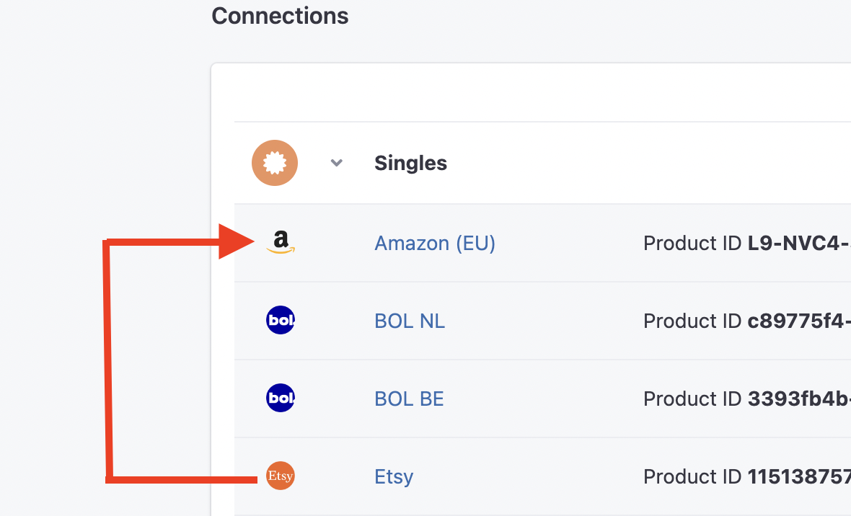This screenshot has height=516, width=851.
Task: Open the Amazon (EU) connection link
Action: [435, 243]
